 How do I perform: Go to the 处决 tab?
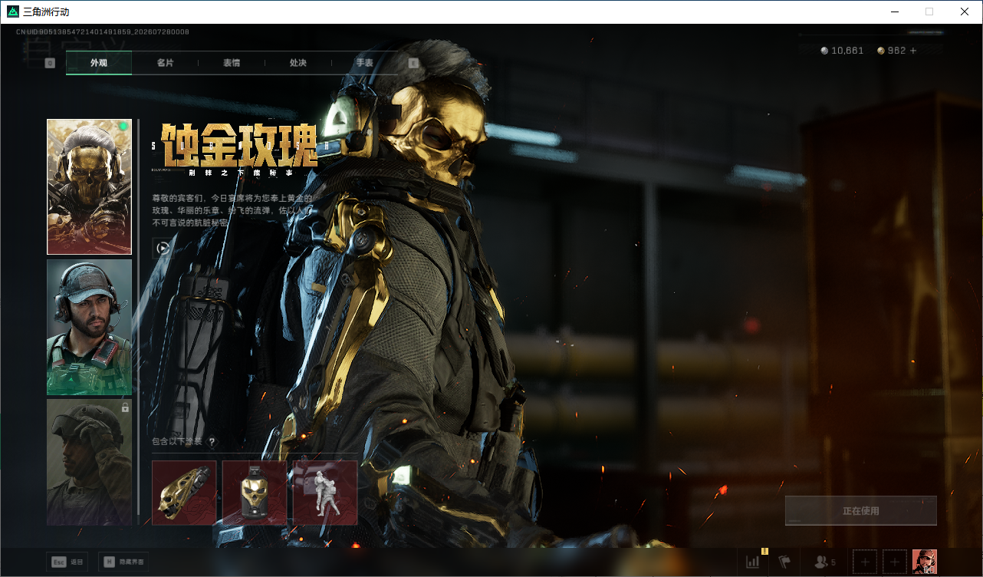298,63
